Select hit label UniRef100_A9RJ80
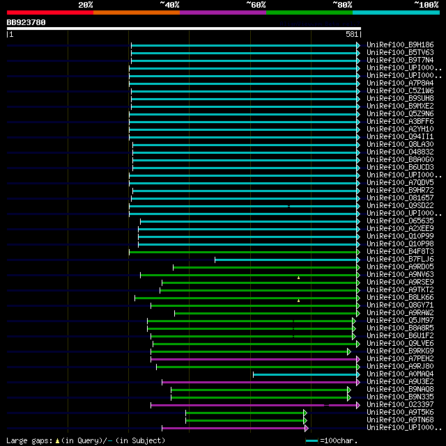Screen dimensions: 446x446 pos(400,367)
